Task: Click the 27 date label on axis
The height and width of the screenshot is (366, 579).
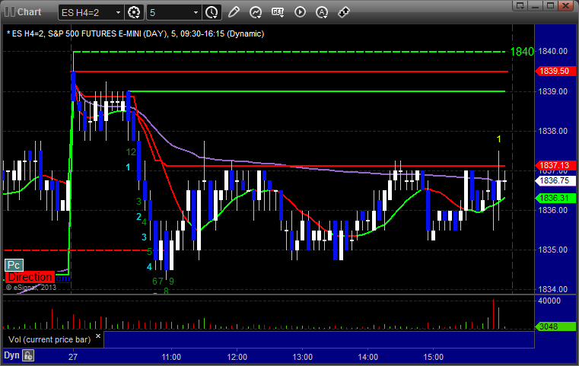Action: tap(73, 357)
